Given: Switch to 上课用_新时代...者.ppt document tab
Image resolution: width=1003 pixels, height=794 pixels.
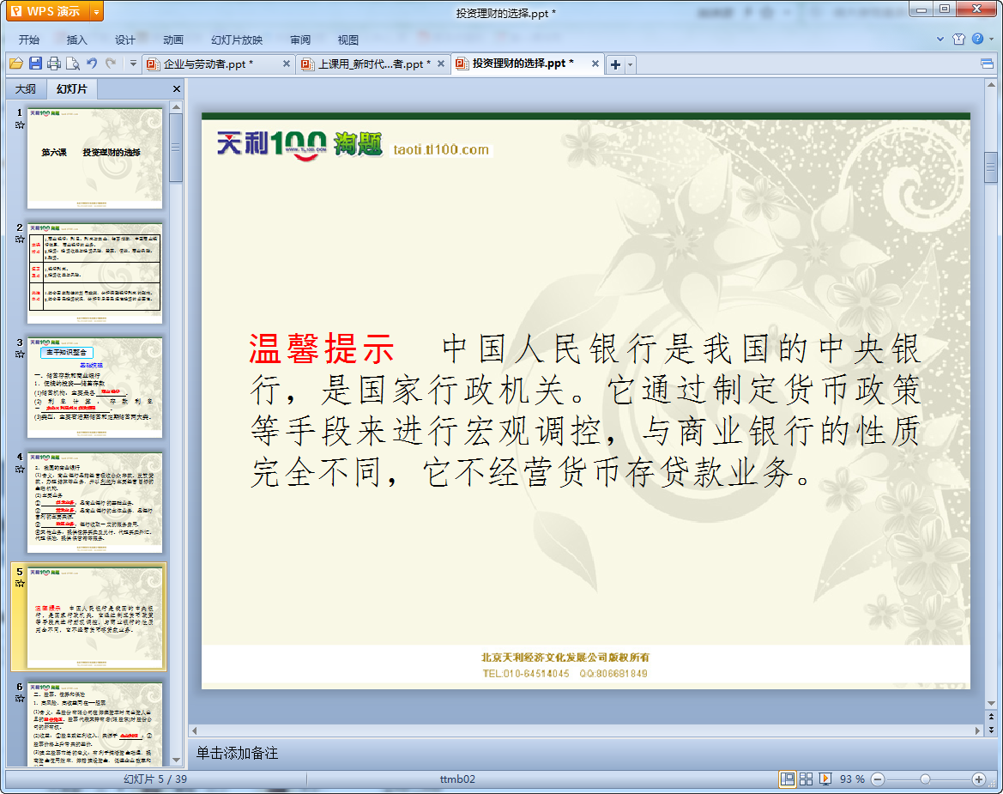Looking at the screenshot, I should click(374, 64).
